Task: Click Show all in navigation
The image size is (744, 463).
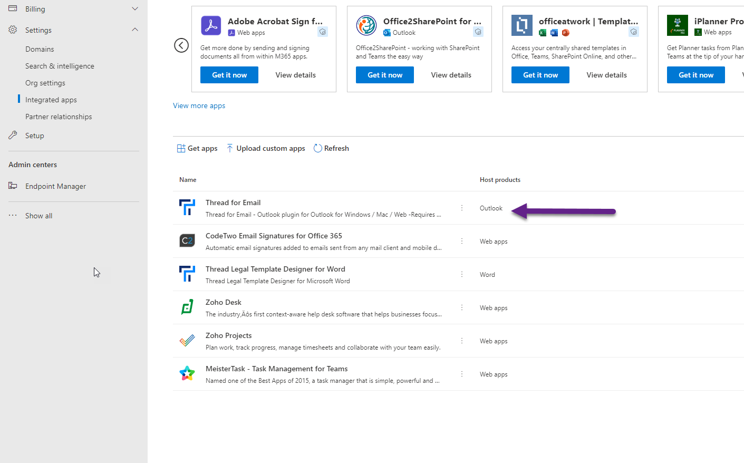Action: tap(39, 216)
